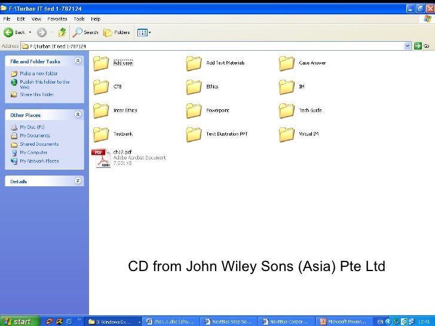Image resolution: width=435 pixels, height=326 pixels.
Task: Select the Ethics folder icon
Action: pos(194,87)
